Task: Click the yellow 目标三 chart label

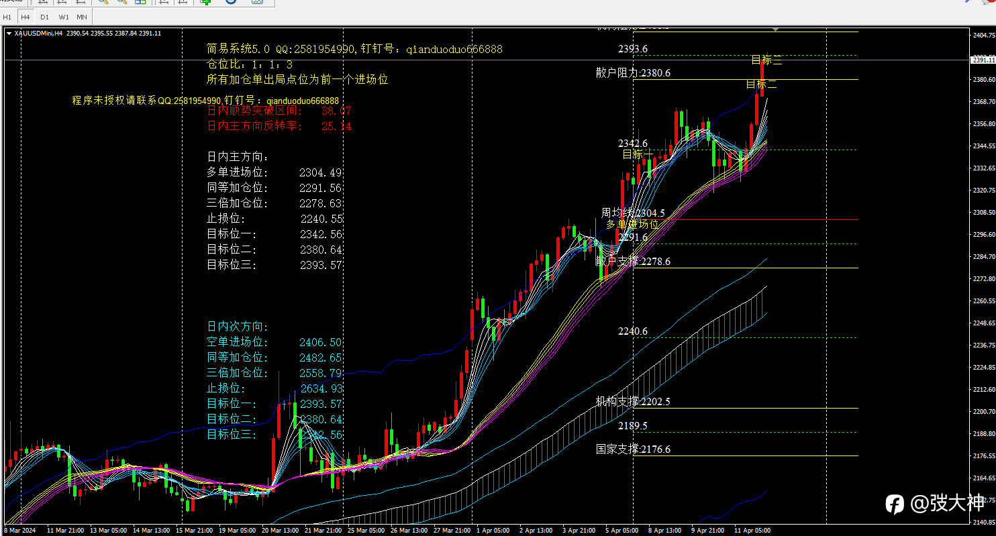Action: [x=766, y=60]
